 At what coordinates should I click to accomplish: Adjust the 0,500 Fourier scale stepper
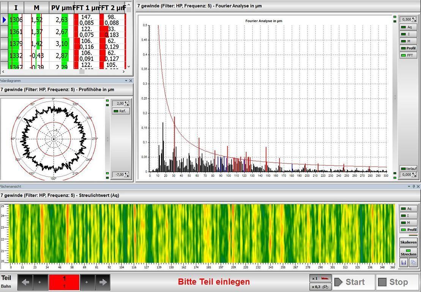[414, 19]
